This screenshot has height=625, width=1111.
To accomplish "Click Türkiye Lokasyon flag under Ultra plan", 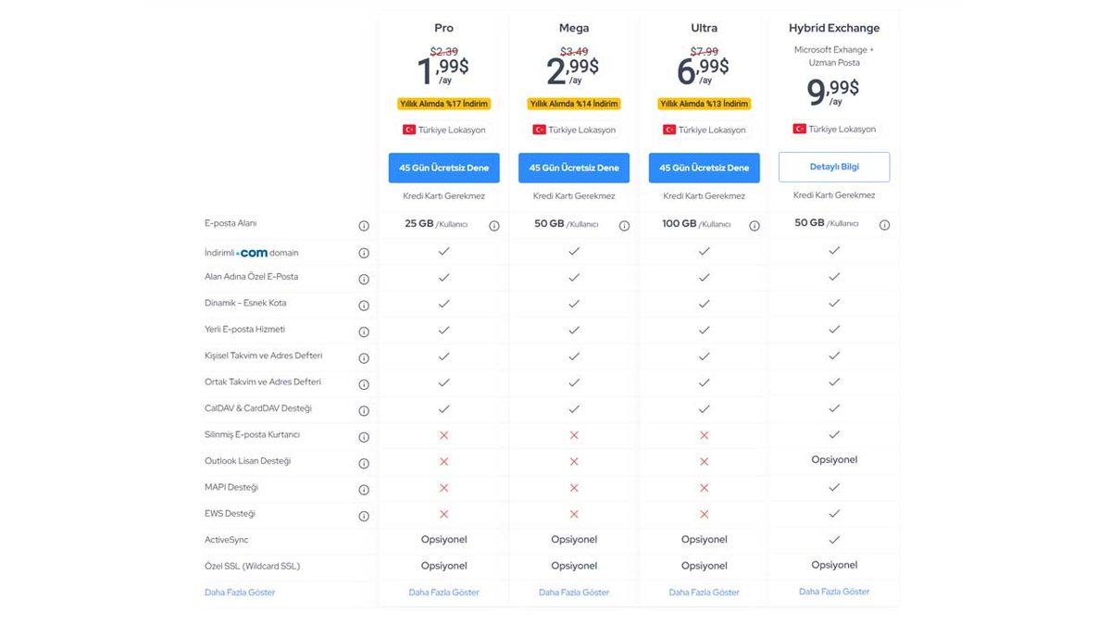I will pyautogui.click(x=668, y=130).
